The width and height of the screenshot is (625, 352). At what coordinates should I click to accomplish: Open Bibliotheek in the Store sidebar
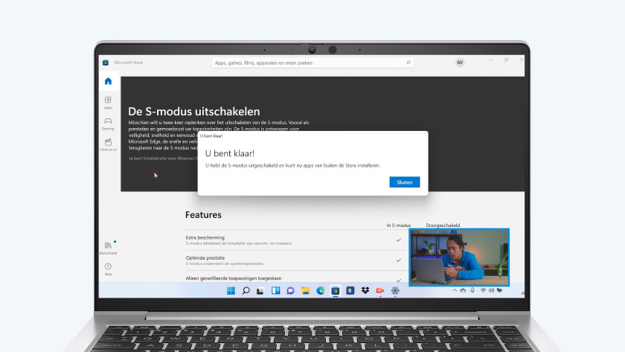(108, 247)
